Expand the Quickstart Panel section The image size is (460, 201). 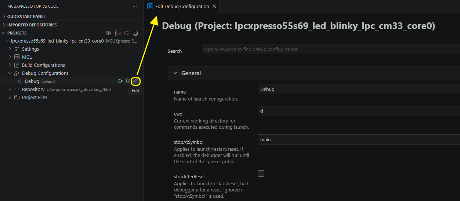[x=4, y=17]
